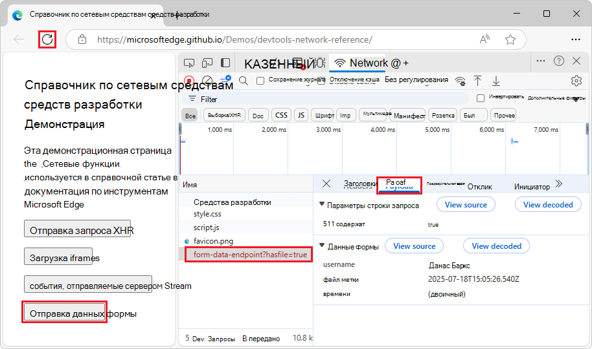Click the Edge logo on browser tab
The width and height of the screenshot is (592, 349).
click(x=17, y=15)
